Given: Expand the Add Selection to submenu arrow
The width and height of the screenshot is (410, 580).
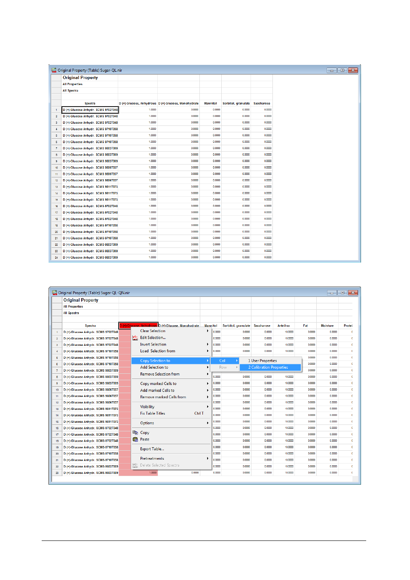Looking at the screenshot, I should (x=208, y=367).
